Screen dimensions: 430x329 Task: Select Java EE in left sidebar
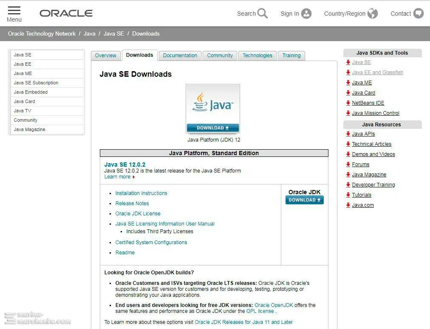click(x=47, y=64)
